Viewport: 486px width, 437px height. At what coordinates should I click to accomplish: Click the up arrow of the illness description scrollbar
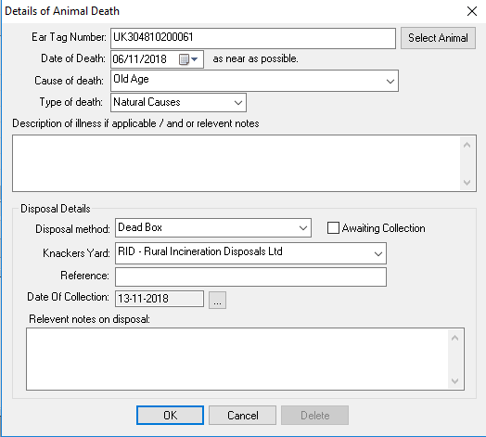[467, 145]
